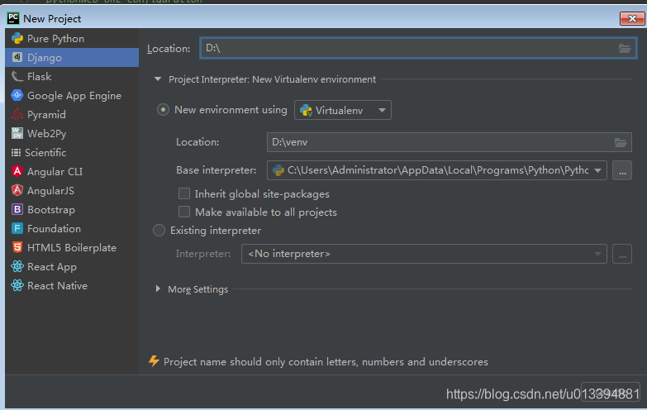
Task: Click the project name warning message text
Action: 326,362
